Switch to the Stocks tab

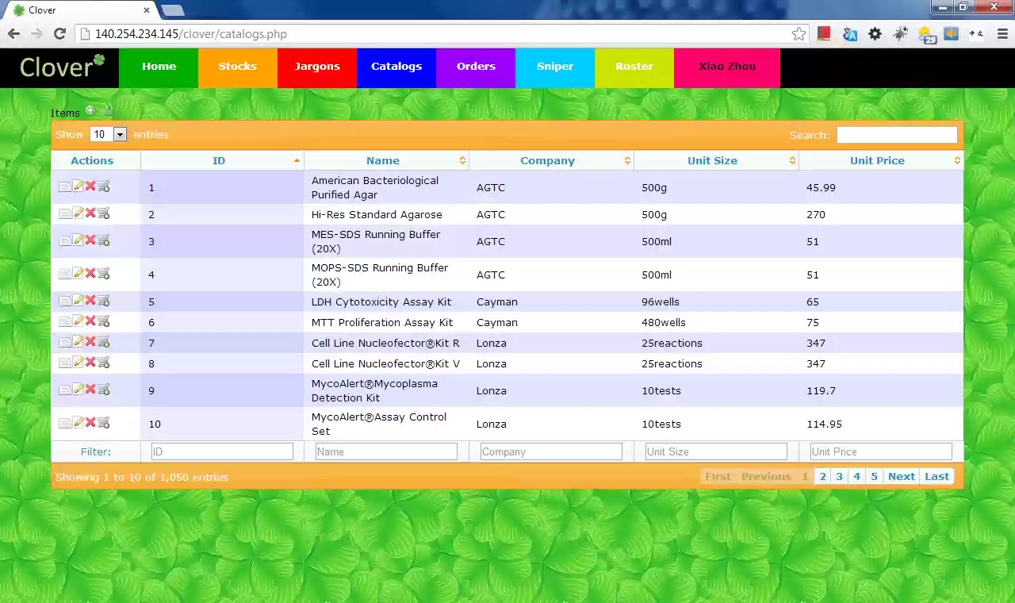(237, 67)
